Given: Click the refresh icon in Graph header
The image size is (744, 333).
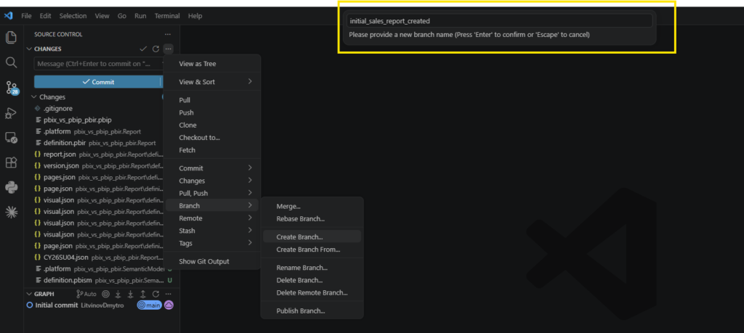Looking at the screenshot, I should pyautogui.click(x=155, y=294).
